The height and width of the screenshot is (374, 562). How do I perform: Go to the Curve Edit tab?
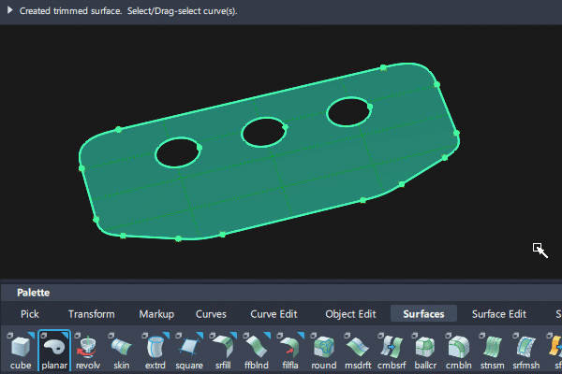click(x=274, y=314)
